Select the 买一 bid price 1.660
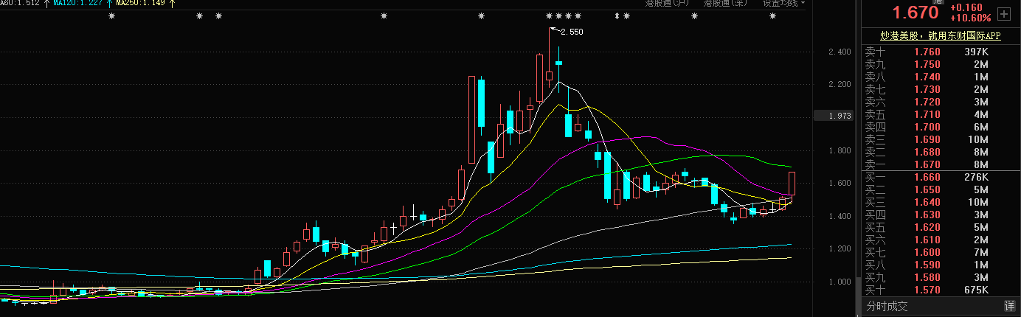The width and height of the screenshot is (1021, 317). pos(927,177)
